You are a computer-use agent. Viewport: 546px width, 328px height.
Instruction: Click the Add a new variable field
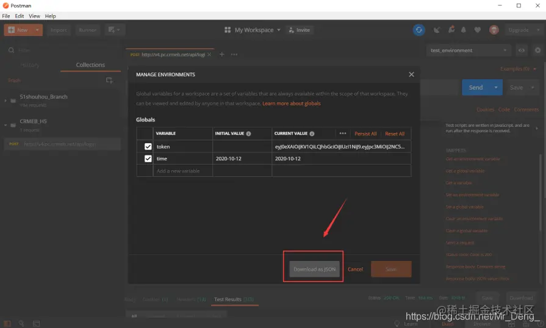click(x=183, y=171)
